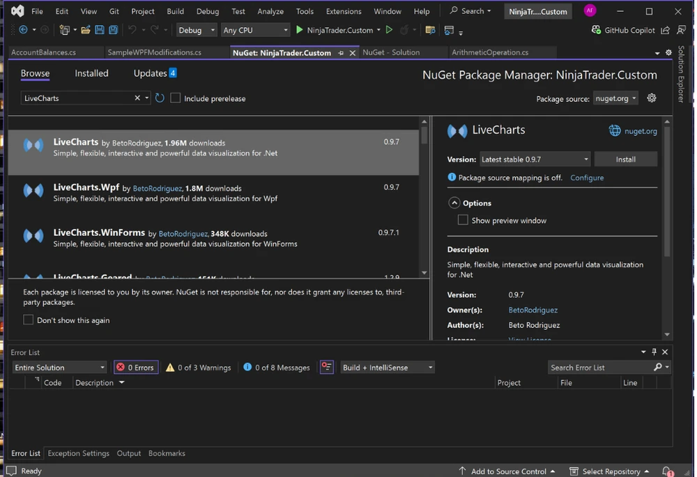Click the Visual Studio logo icon
Screen dimensions: 697x477
pyautogui.click(x=17, y=10)
